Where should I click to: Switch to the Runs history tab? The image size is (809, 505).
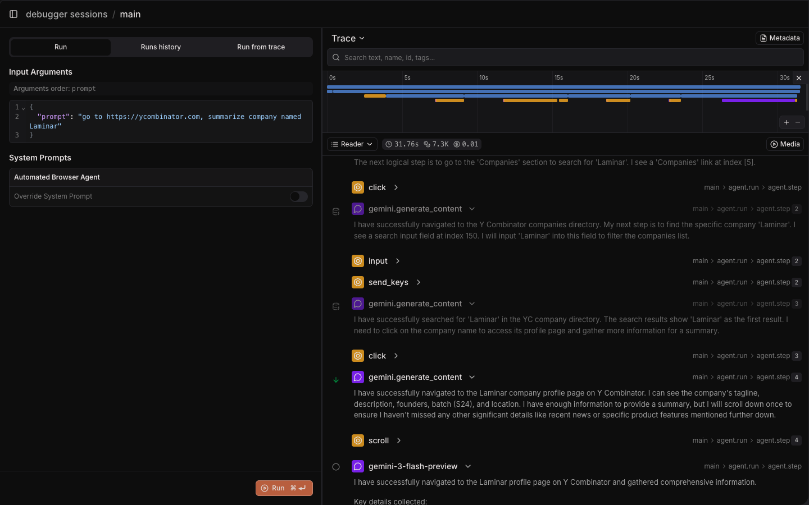[161, 47]
